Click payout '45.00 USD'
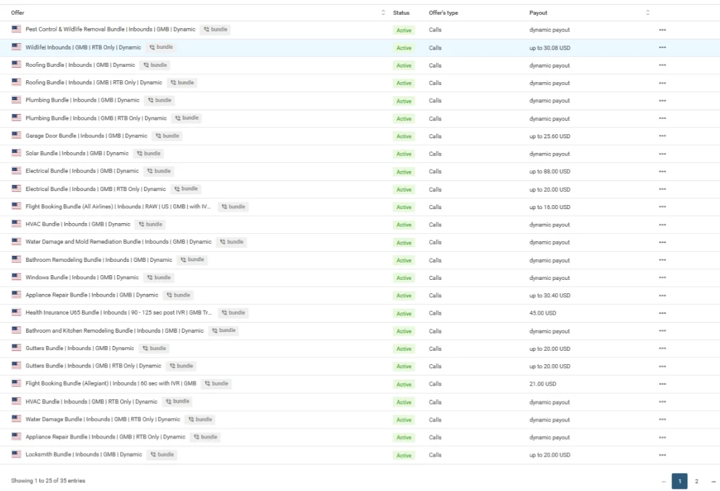Image resolution: width=720 pixels, height=491 pixels. pos(543,313)
